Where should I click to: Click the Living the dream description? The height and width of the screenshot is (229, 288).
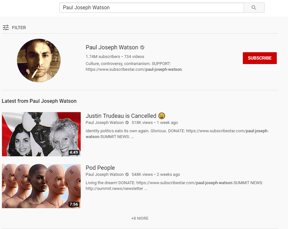174,186
